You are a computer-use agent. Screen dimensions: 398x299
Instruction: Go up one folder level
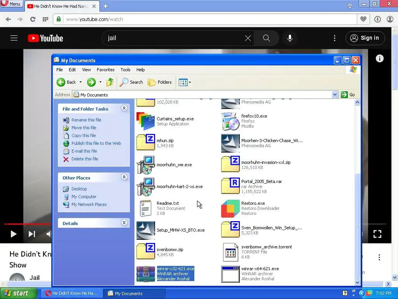110,82
